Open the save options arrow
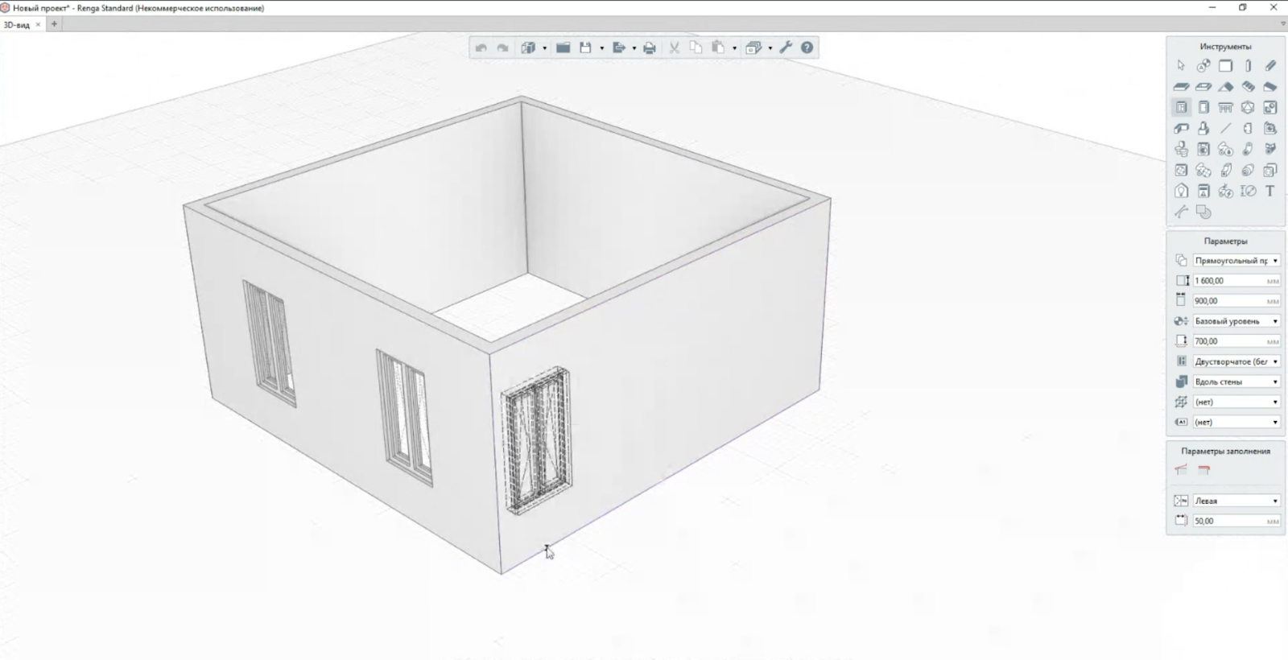 (602, 48)
